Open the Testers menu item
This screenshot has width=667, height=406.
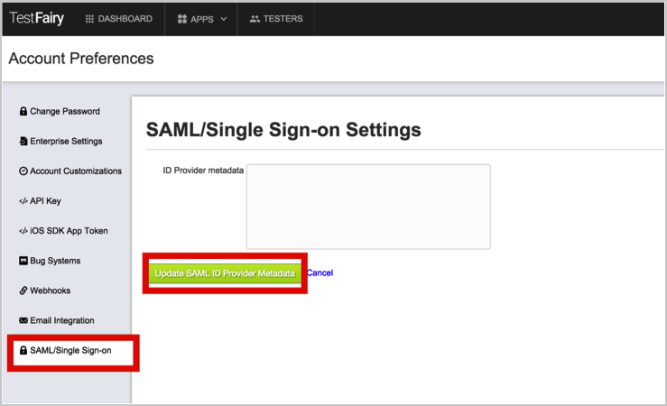(x=283, y=19)
